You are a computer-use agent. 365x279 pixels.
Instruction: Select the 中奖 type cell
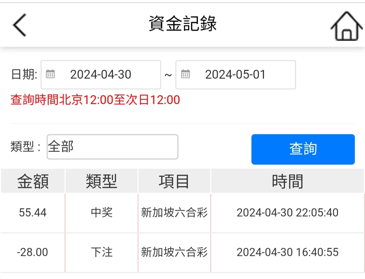coord(101,213)
